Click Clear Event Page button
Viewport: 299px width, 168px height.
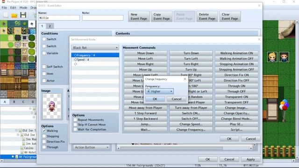pos(230,16)
